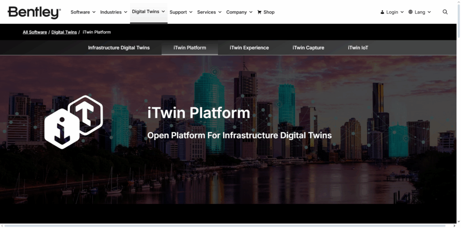The image size is (461, 228).
Task: Expand the Services menu
Action: point(209,12)
